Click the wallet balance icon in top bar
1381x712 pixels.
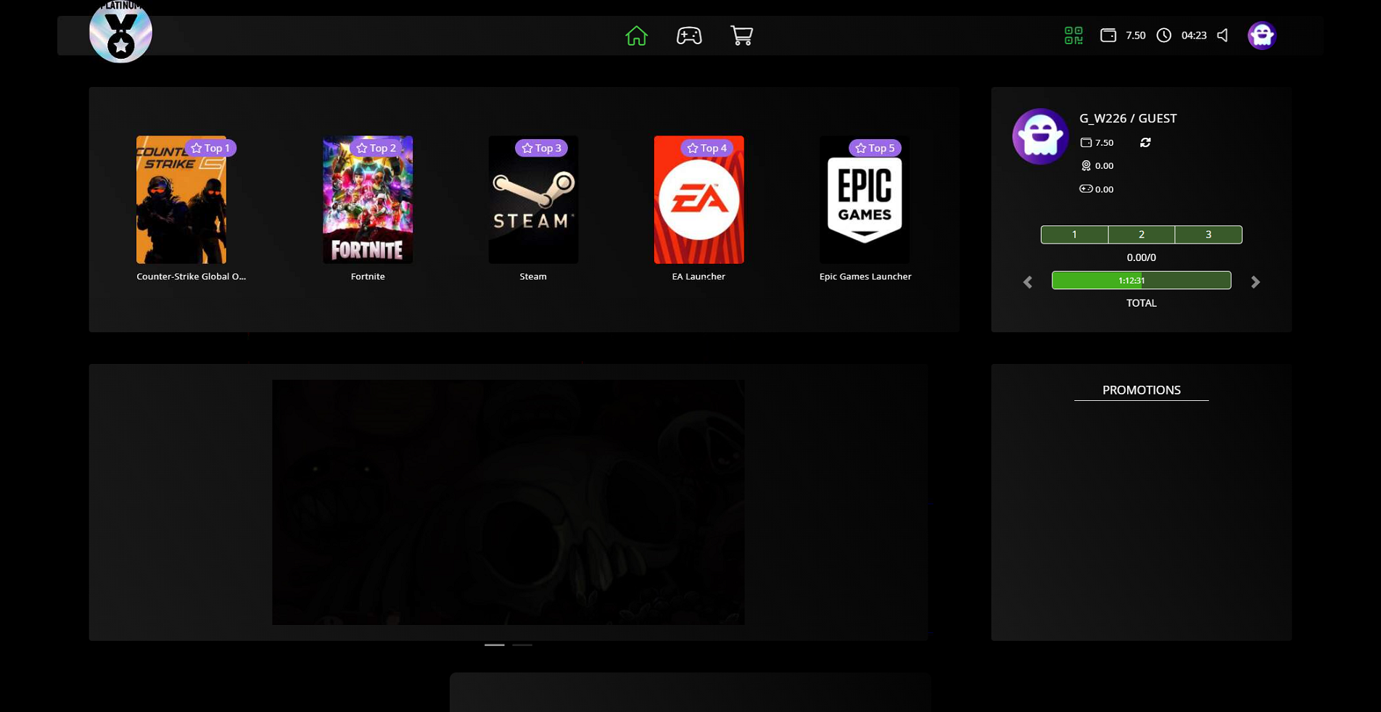pyautogui.click(x=1108, y=35)
